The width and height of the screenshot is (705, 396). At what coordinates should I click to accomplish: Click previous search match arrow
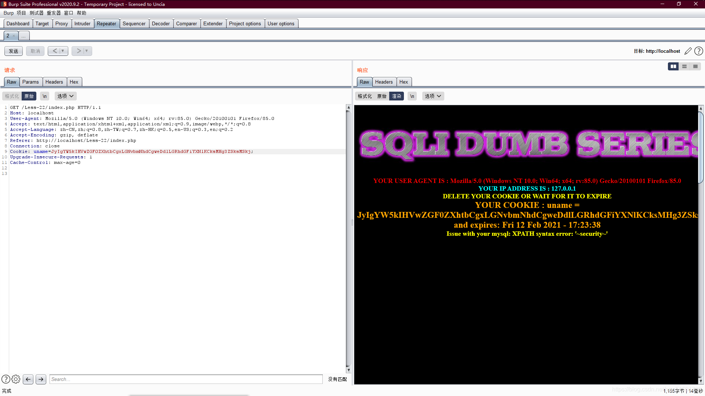pyautogui.click(x=28, y=379)
